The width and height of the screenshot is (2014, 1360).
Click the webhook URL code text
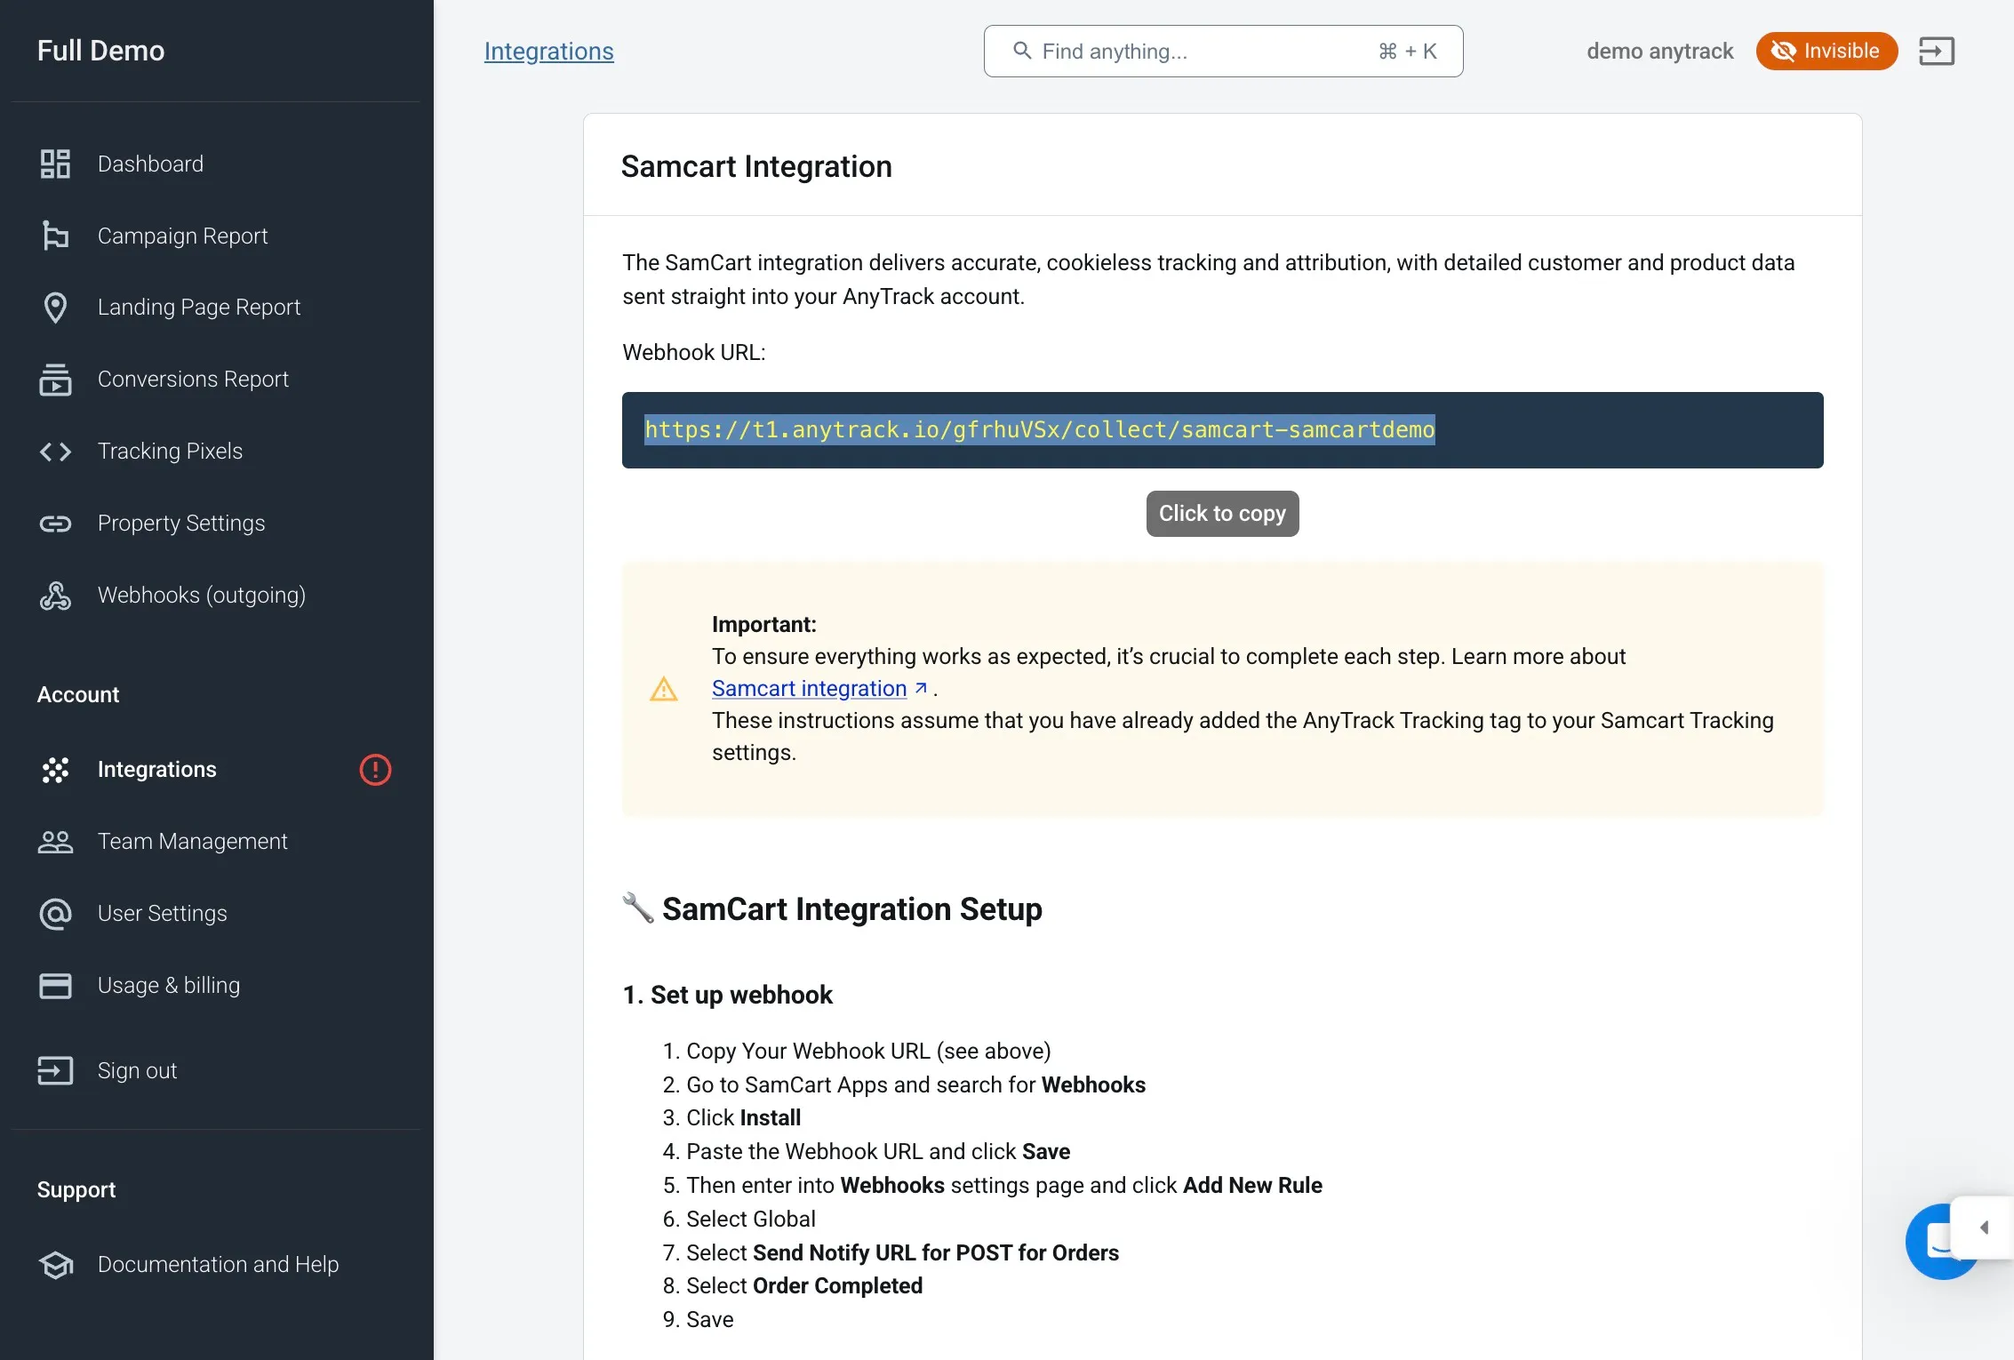[1039, 429]
